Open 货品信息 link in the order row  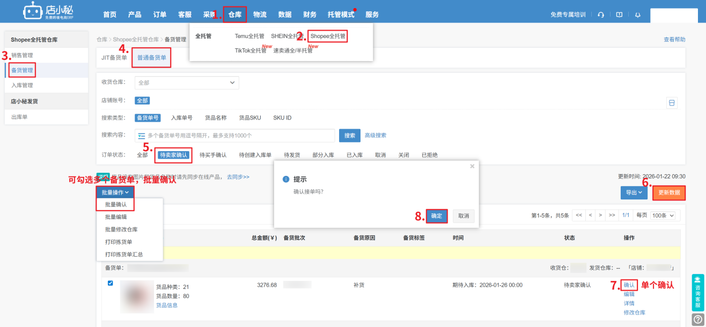coord(167,305)
